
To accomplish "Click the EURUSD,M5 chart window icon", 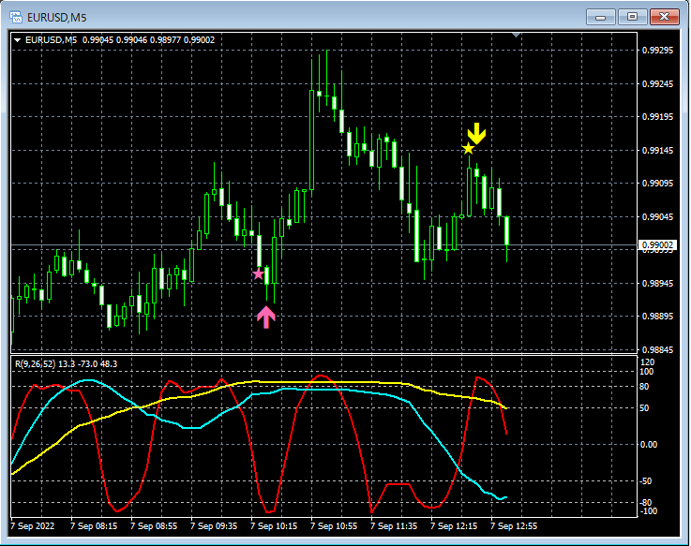I will point(16,17).
